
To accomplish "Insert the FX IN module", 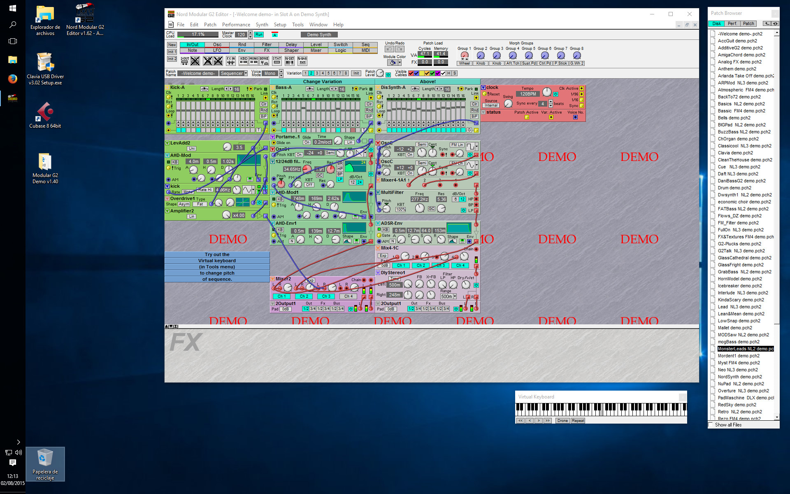I will 231,61.
